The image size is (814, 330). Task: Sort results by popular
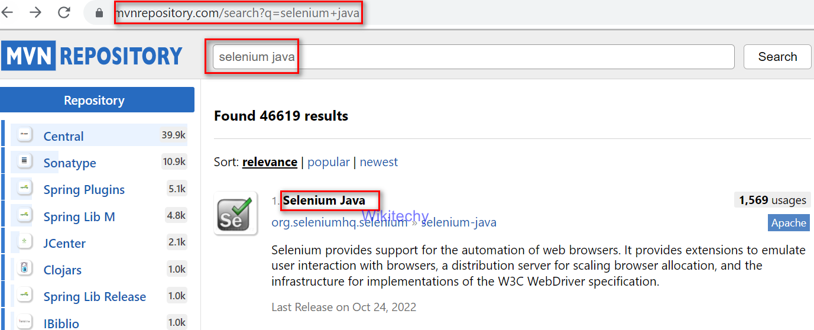(329, 162)
